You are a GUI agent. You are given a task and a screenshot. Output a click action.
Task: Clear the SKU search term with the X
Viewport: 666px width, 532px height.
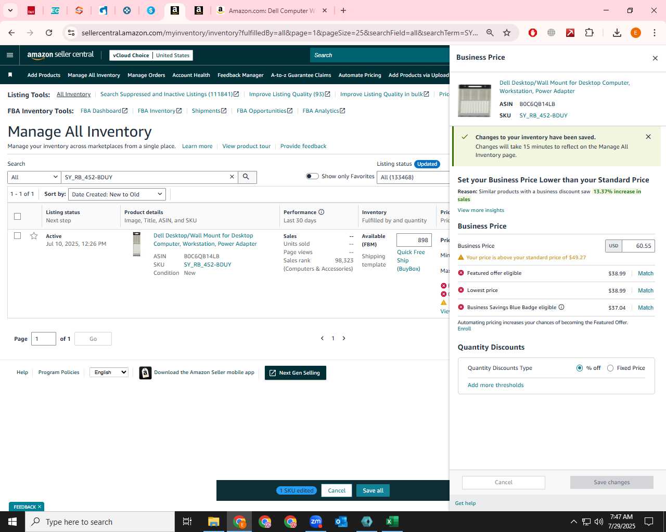tap(232, 177)
